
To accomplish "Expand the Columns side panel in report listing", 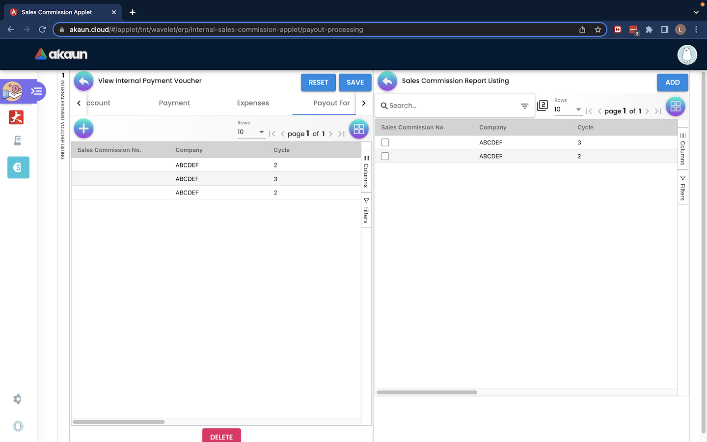I will [x=682, y=149].
